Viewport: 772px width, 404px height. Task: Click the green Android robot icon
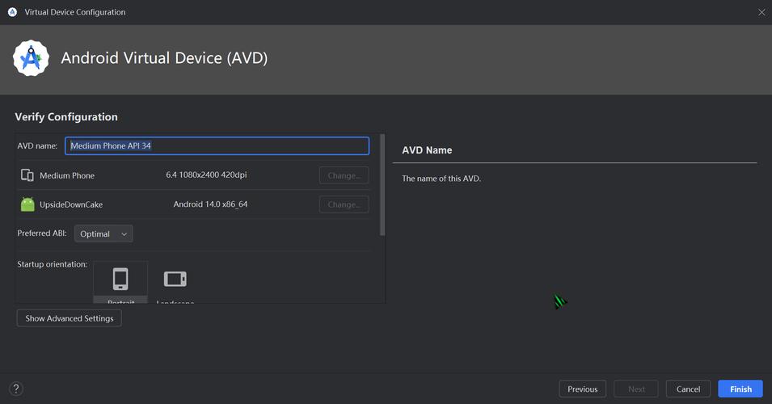point(27,204)
